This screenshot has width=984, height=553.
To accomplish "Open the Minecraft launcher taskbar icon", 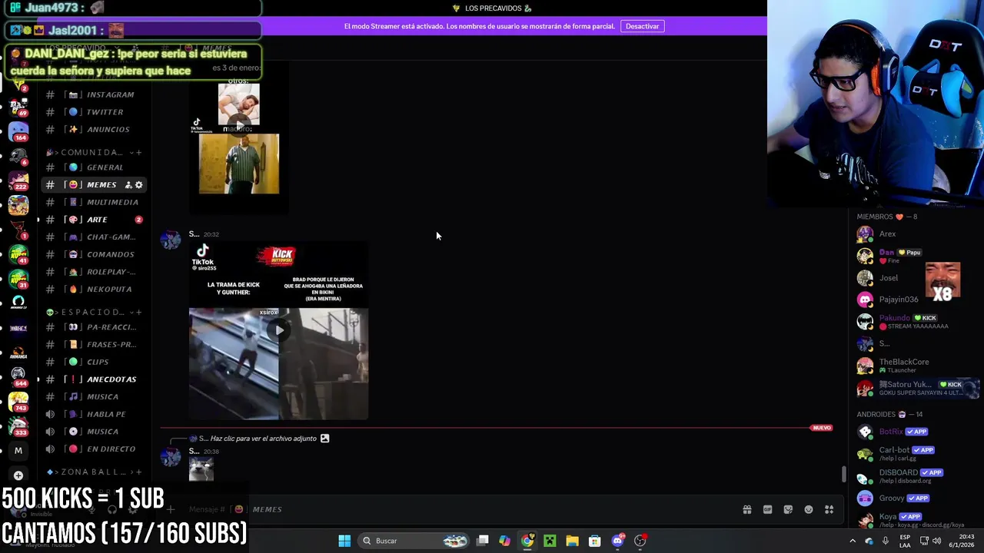I will [x=550, y=541].
